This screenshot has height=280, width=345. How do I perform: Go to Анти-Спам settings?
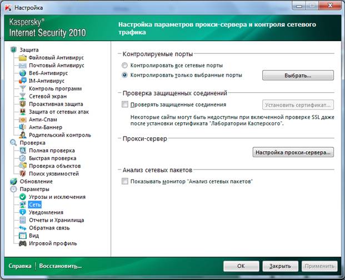click(x=43, y=119)
